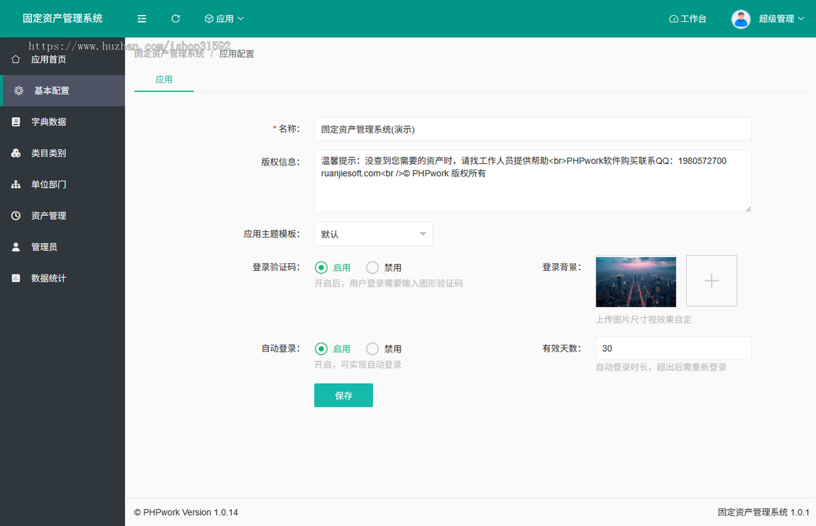Viewport: 816px width, 526px height.
Task: Expand the 应用 dropdown in the top bar
Action: (224, 18)
